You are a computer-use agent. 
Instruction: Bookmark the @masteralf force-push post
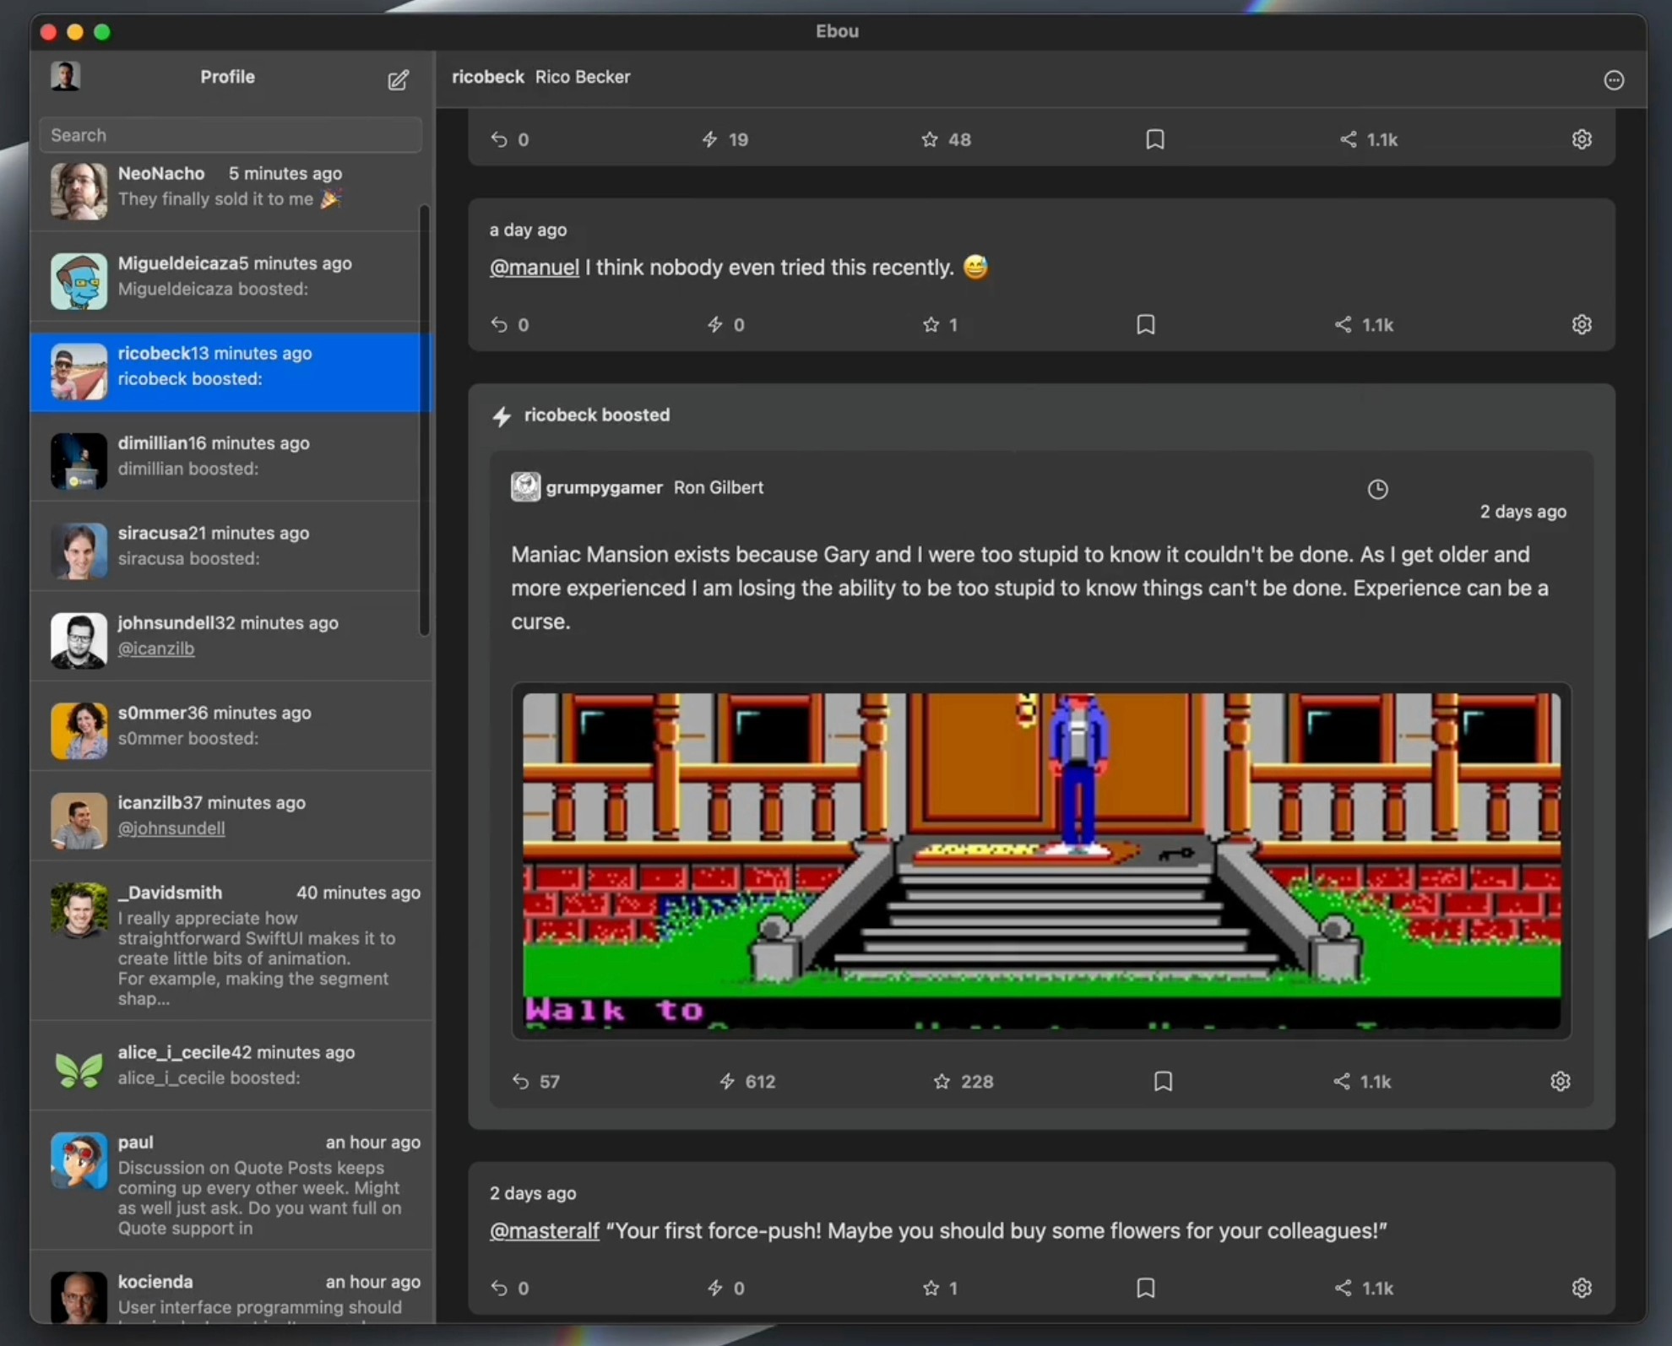[x=1145, y=1287]
